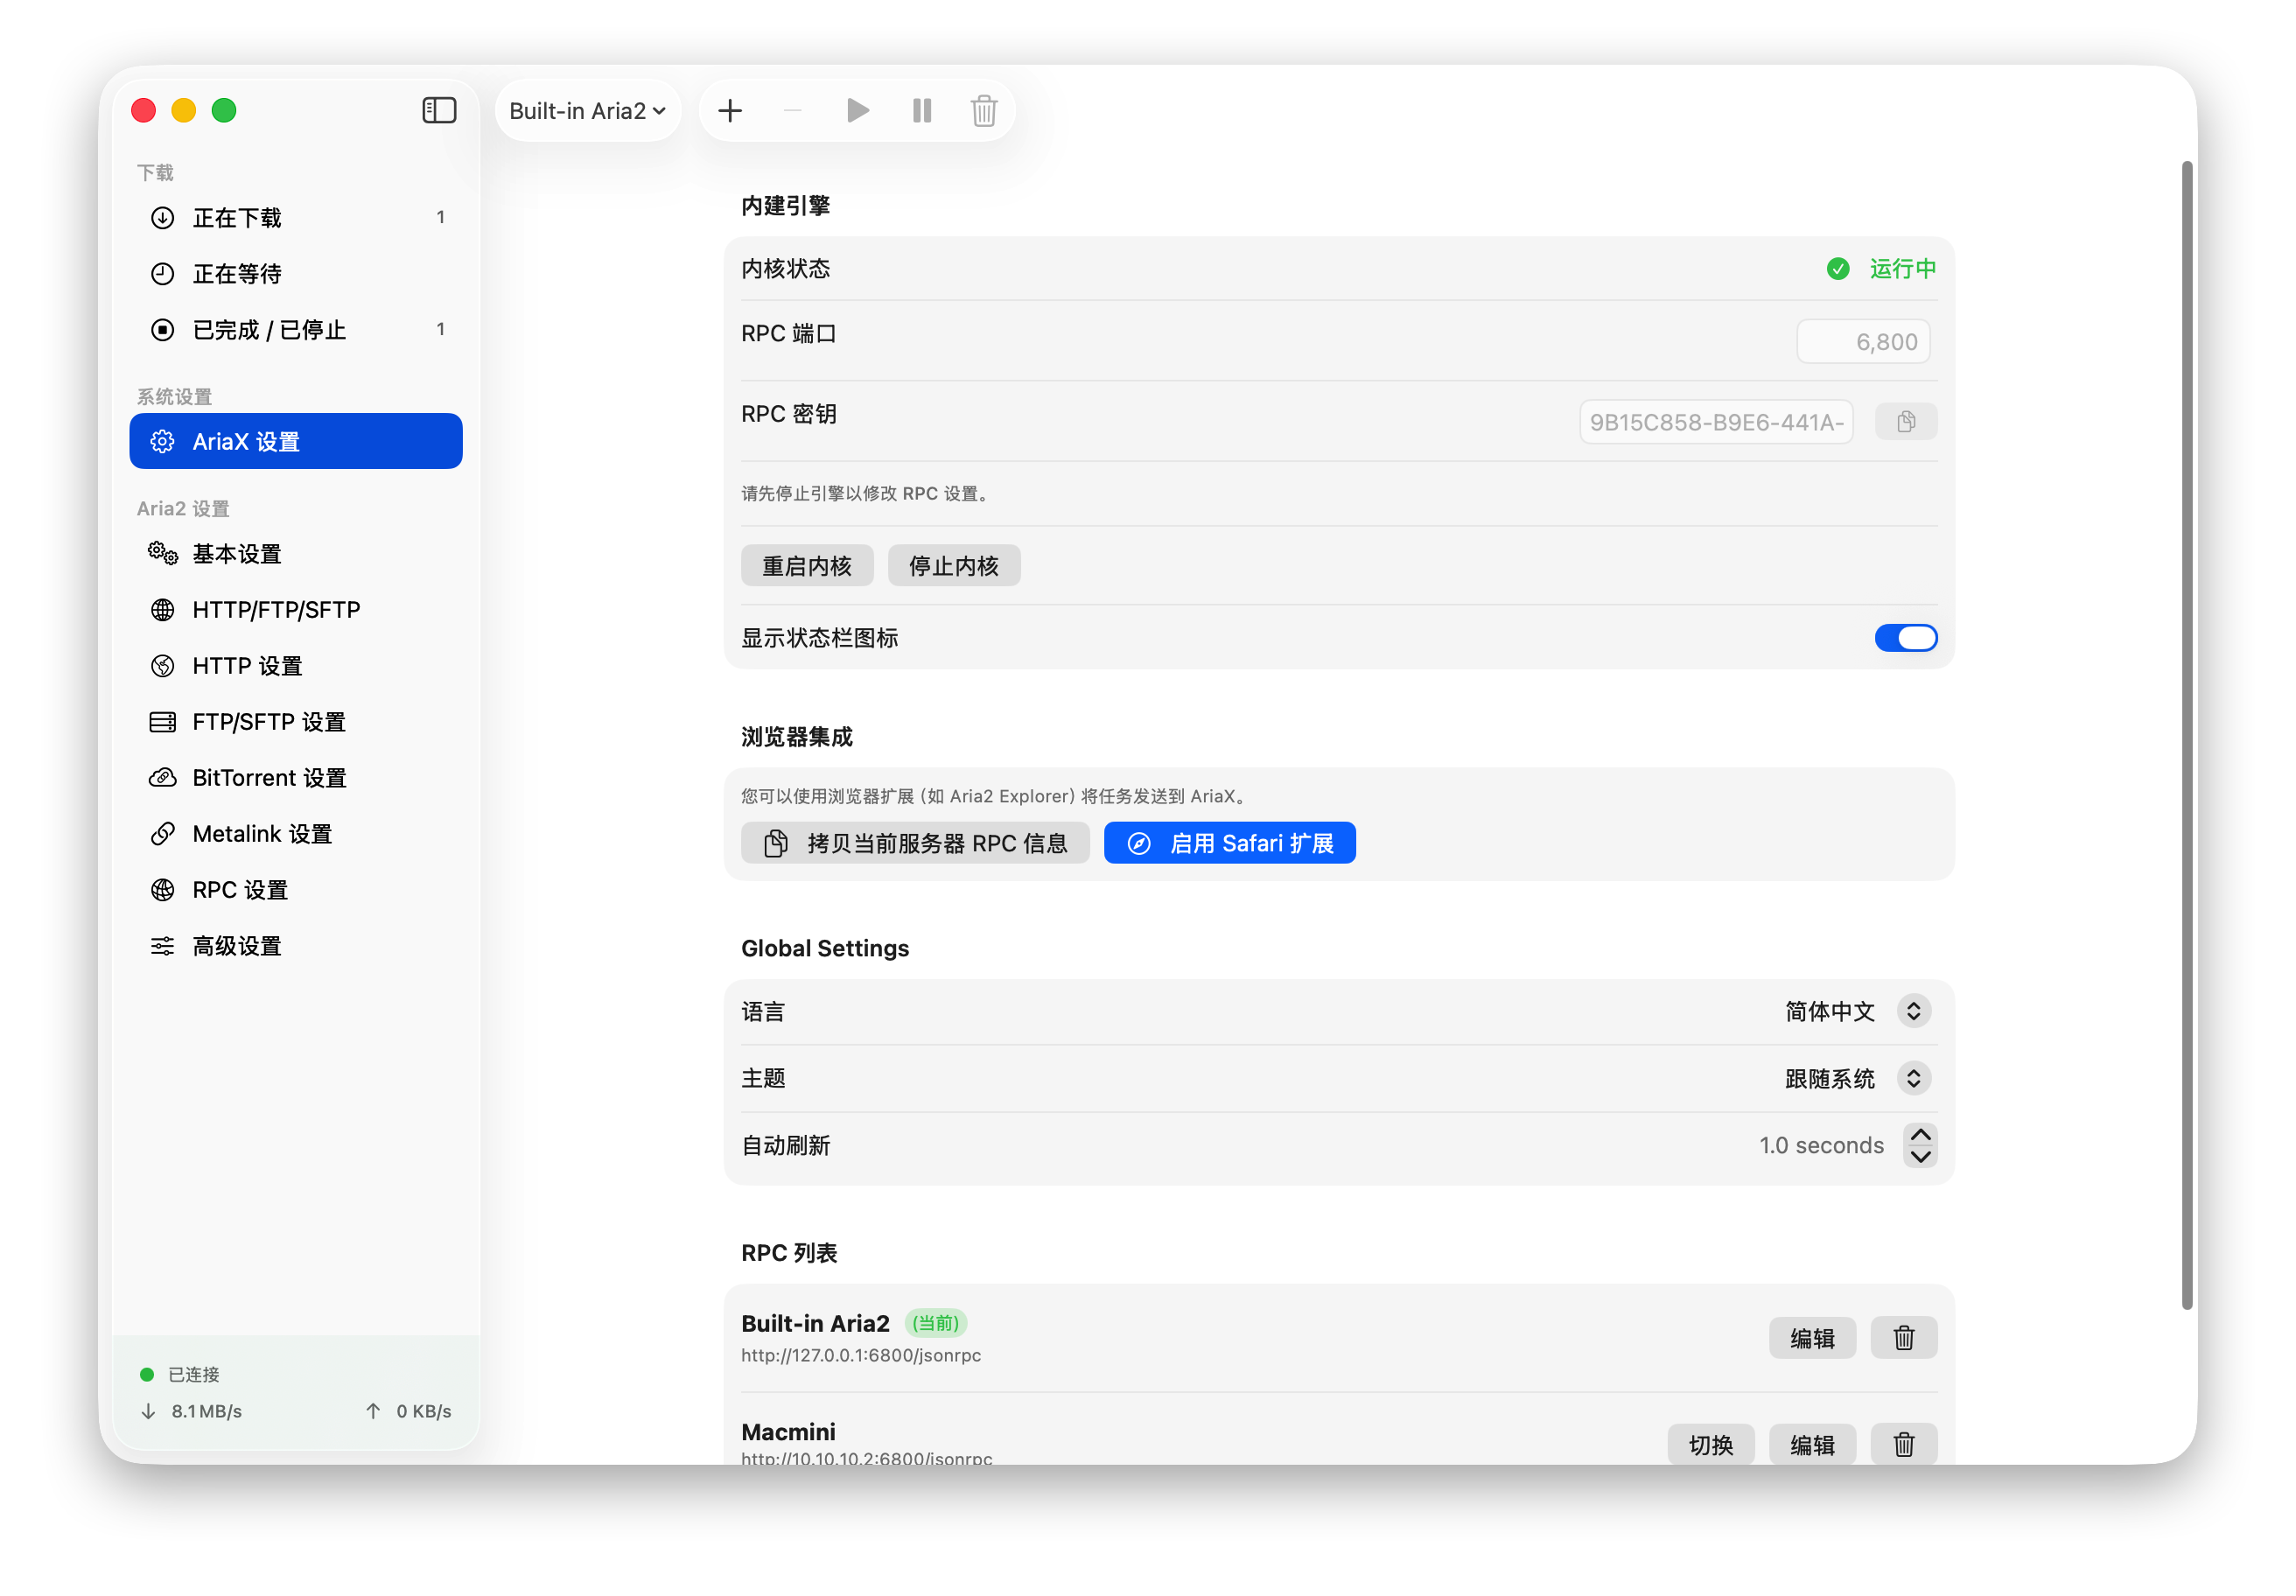The width and height of the screenshot is (2296, 1596).
Task: Pause downloads using the pause icon
Action: tap(920, 110)
